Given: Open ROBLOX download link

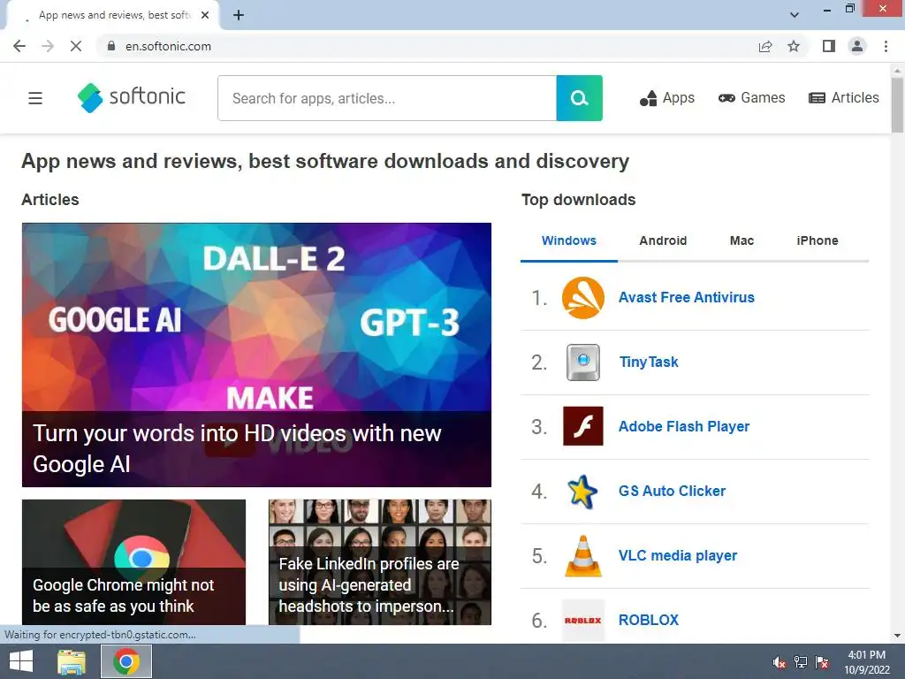Looking at the screenshot, I should 649,620.
